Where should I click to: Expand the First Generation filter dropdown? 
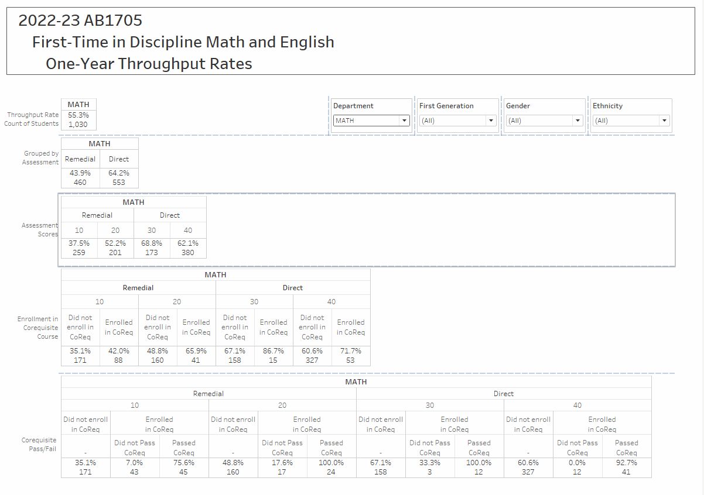pyautogui.click(x=457, y=121)
